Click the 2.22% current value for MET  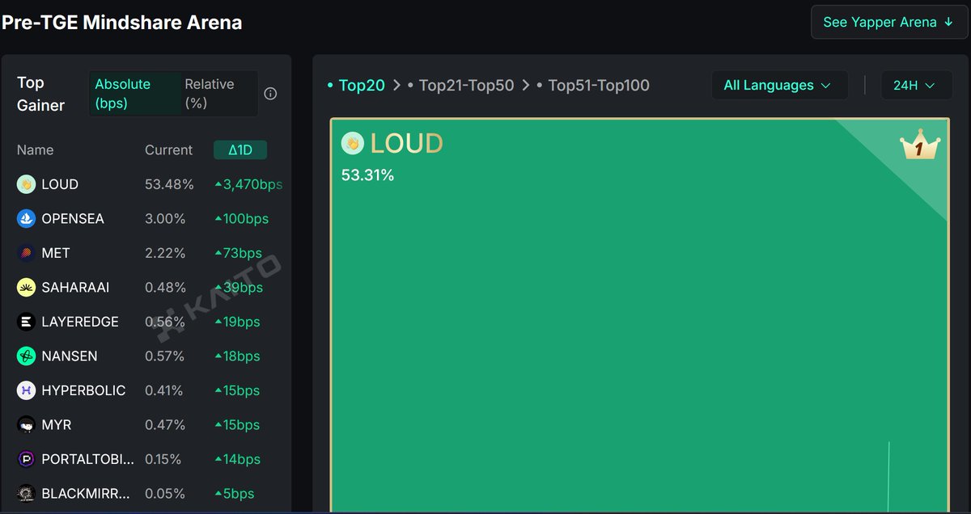[164, 253]
